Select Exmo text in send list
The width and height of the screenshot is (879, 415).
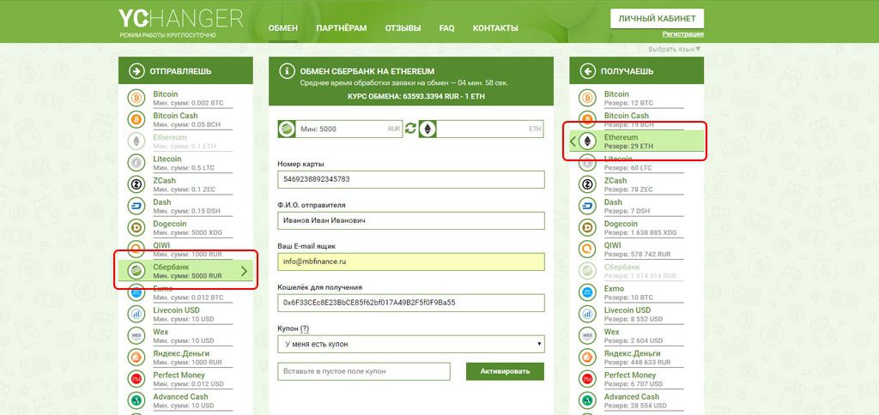coord(162,288)
